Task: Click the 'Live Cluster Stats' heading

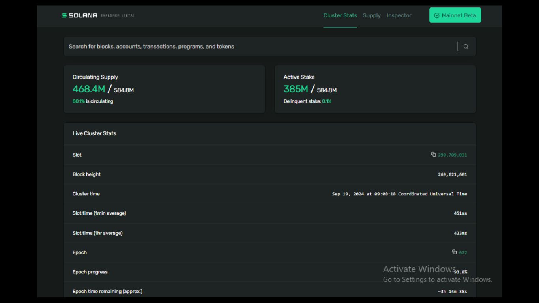Action: tap(94, 133)
